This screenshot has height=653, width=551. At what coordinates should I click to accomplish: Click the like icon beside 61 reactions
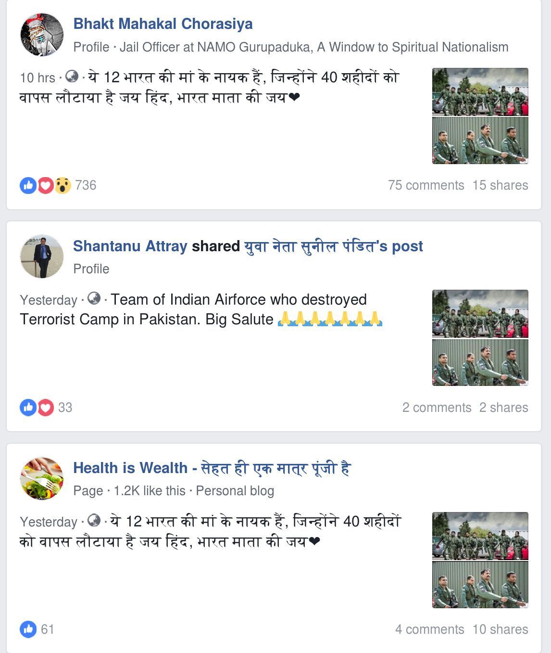click(28, 629)
